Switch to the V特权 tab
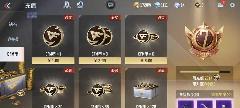This screenshot has height=108, width=240. [x=12, y=39]
